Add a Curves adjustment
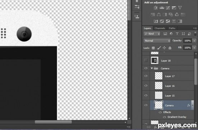Screen dimensions: 198x130 [x=168, y=8]
